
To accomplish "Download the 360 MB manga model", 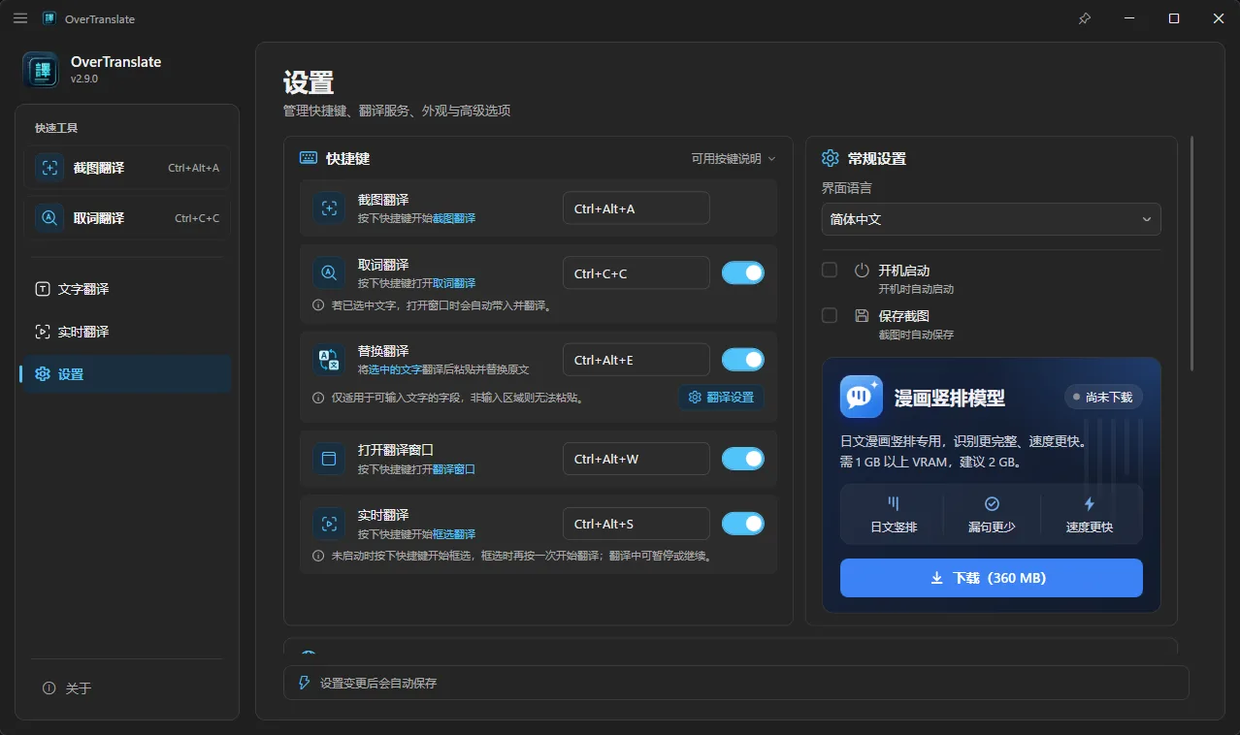I will pyautogui.click(x=992, y=578).
